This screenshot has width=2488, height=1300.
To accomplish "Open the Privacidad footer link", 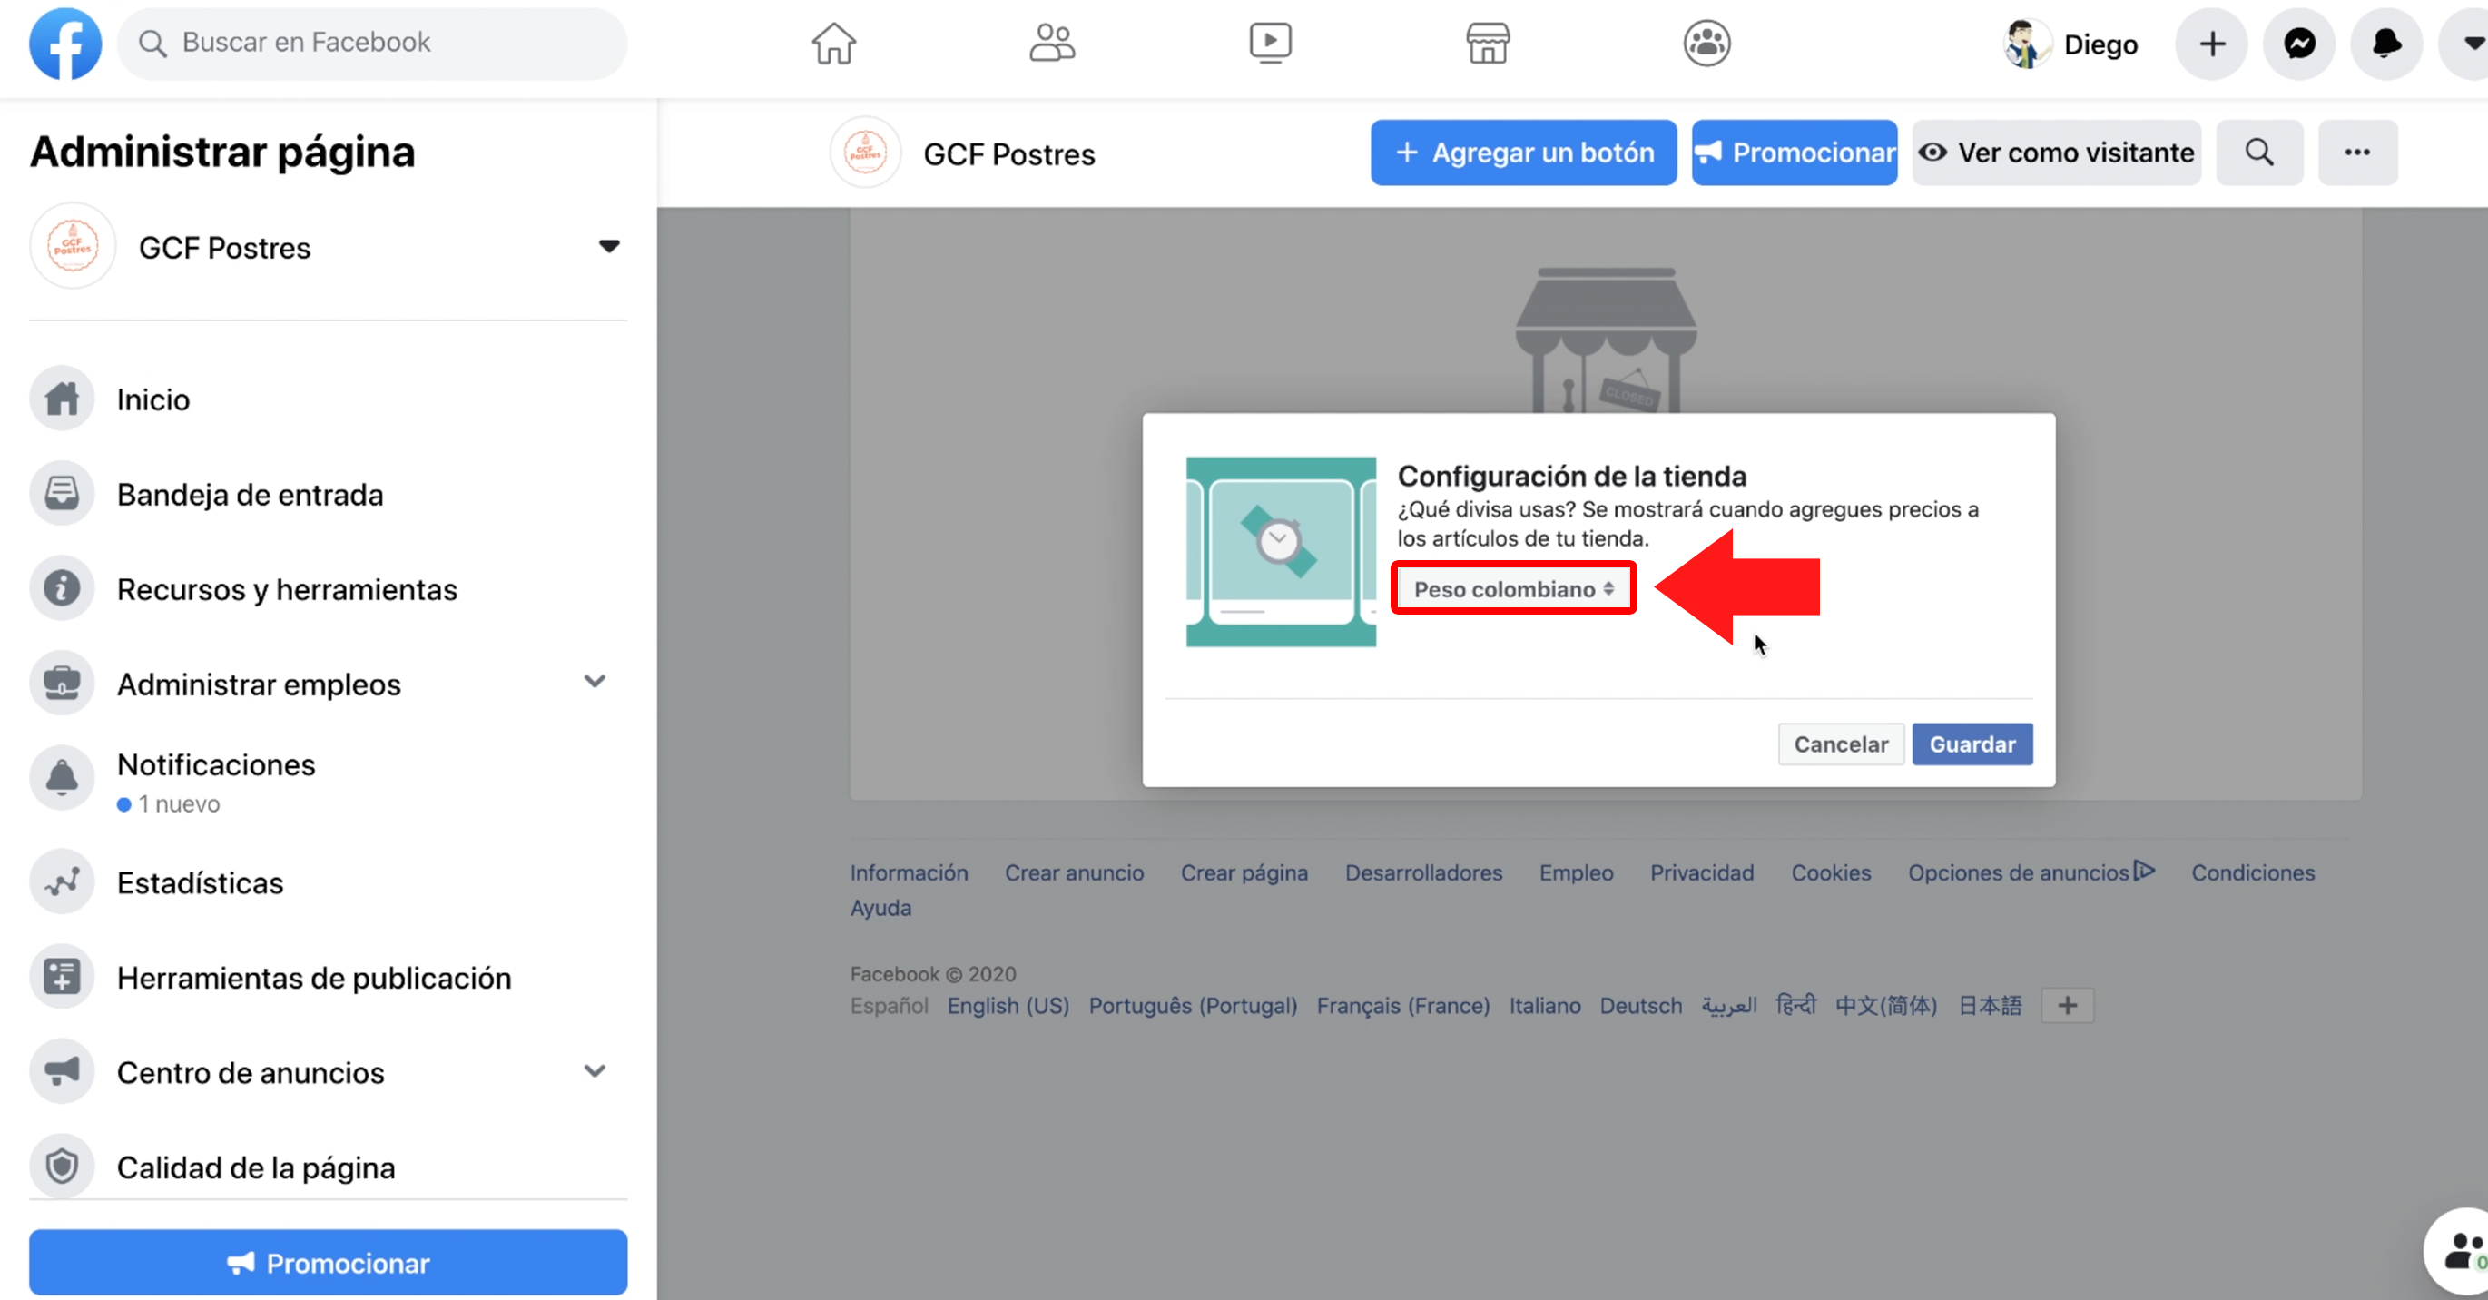I will (x=1702, y=872).
